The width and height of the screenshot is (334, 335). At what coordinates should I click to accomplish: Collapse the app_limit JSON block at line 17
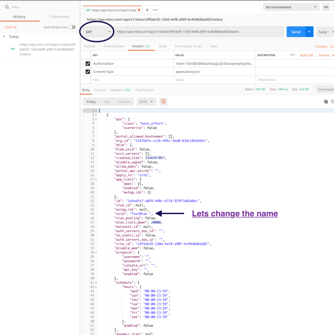96,179
